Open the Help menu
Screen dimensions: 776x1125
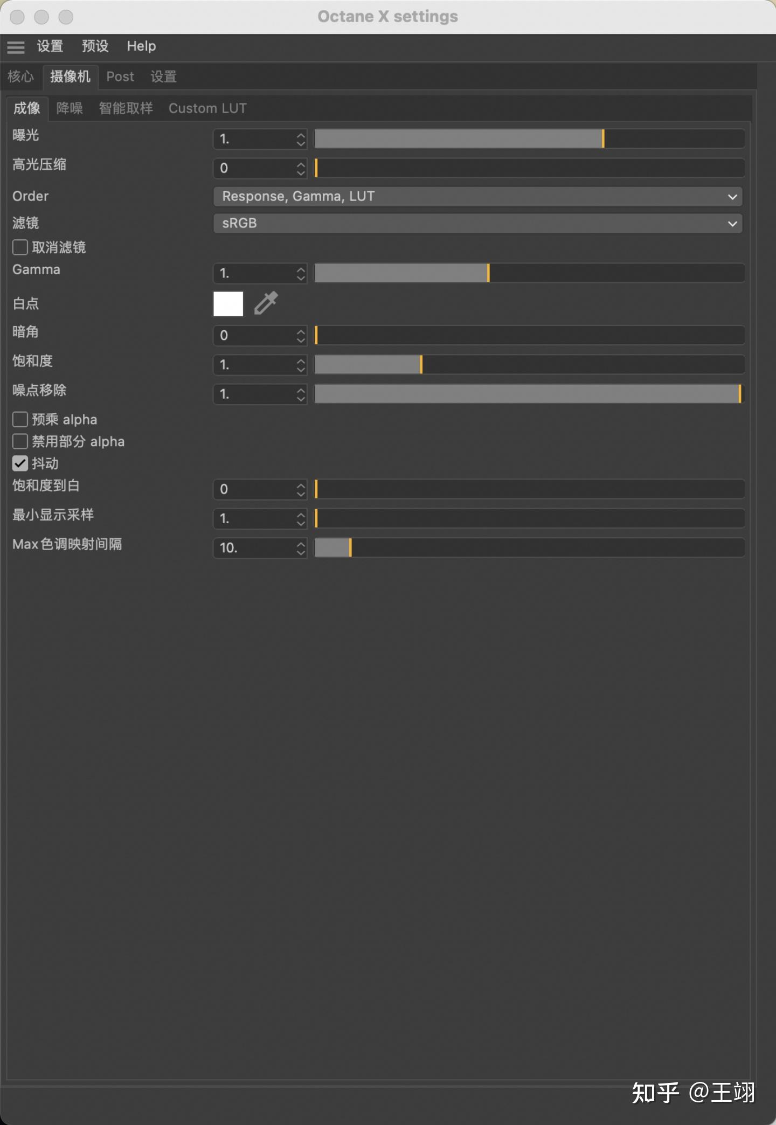141,46
